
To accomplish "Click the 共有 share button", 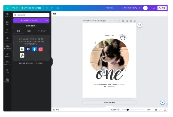I will pos(162,8).
